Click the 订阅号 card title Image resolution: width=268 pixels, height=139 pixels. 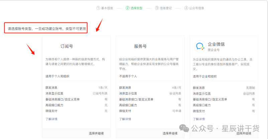pyautogui.click(x=66, y=46)
